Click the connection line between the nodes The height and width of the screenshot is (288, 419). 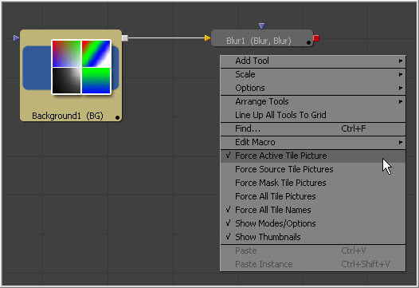166,38
